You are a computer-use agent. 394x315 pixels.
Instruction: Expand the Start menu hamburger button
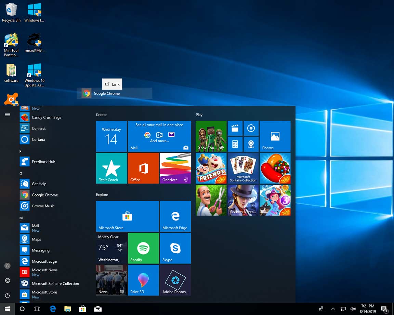pos(7,115)
